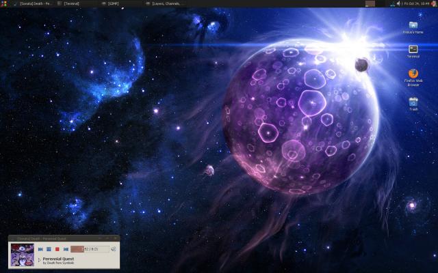The height and width of the screenshot is (273, 438).
Task: Launch the Terminal desktop icon
Action: [413, 52]
